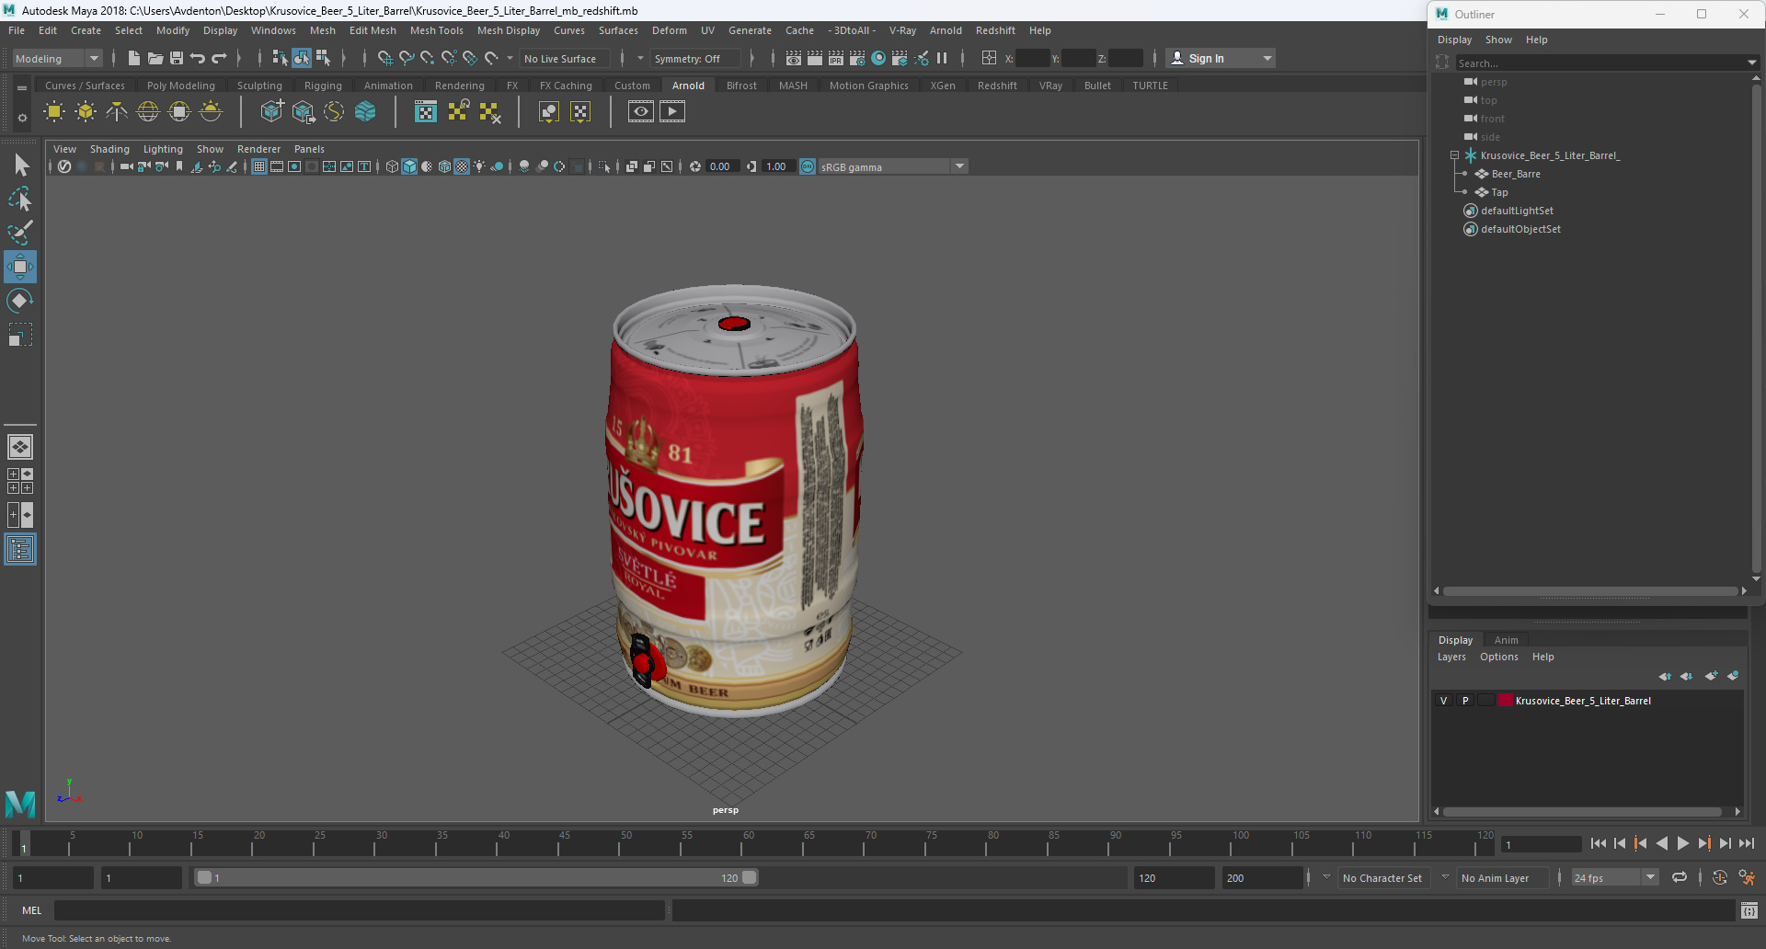Switch to single perspective layout
1766x949 pixels.
tap(20, 447)
